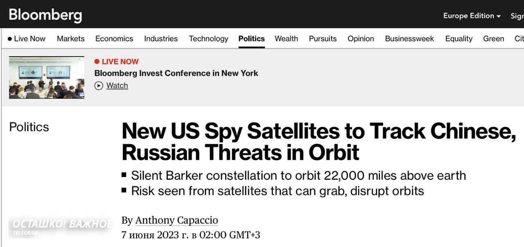
Task: Open the Europe Edition dropdown
Action: pos(472,16)
